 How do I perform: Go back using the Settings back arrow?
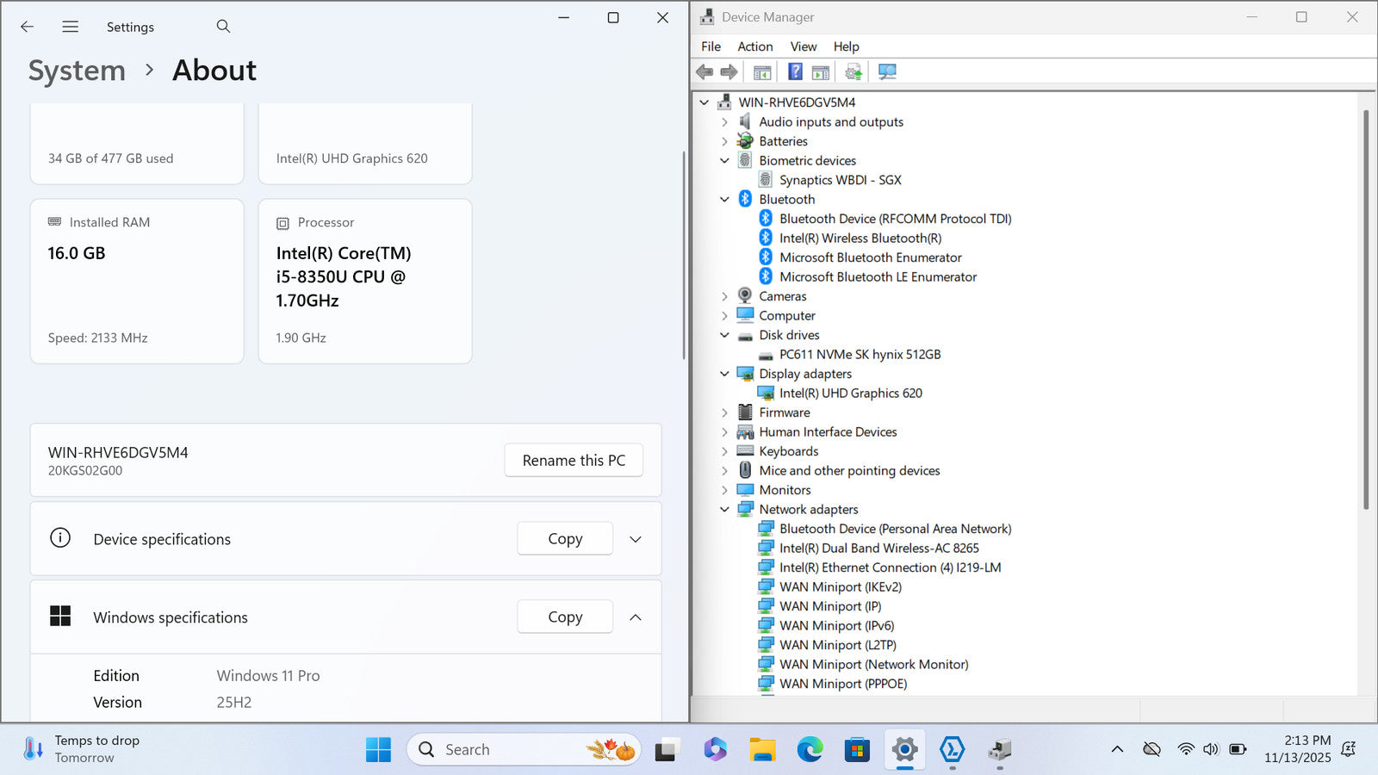pyautogui.click(x=28, y=27)
